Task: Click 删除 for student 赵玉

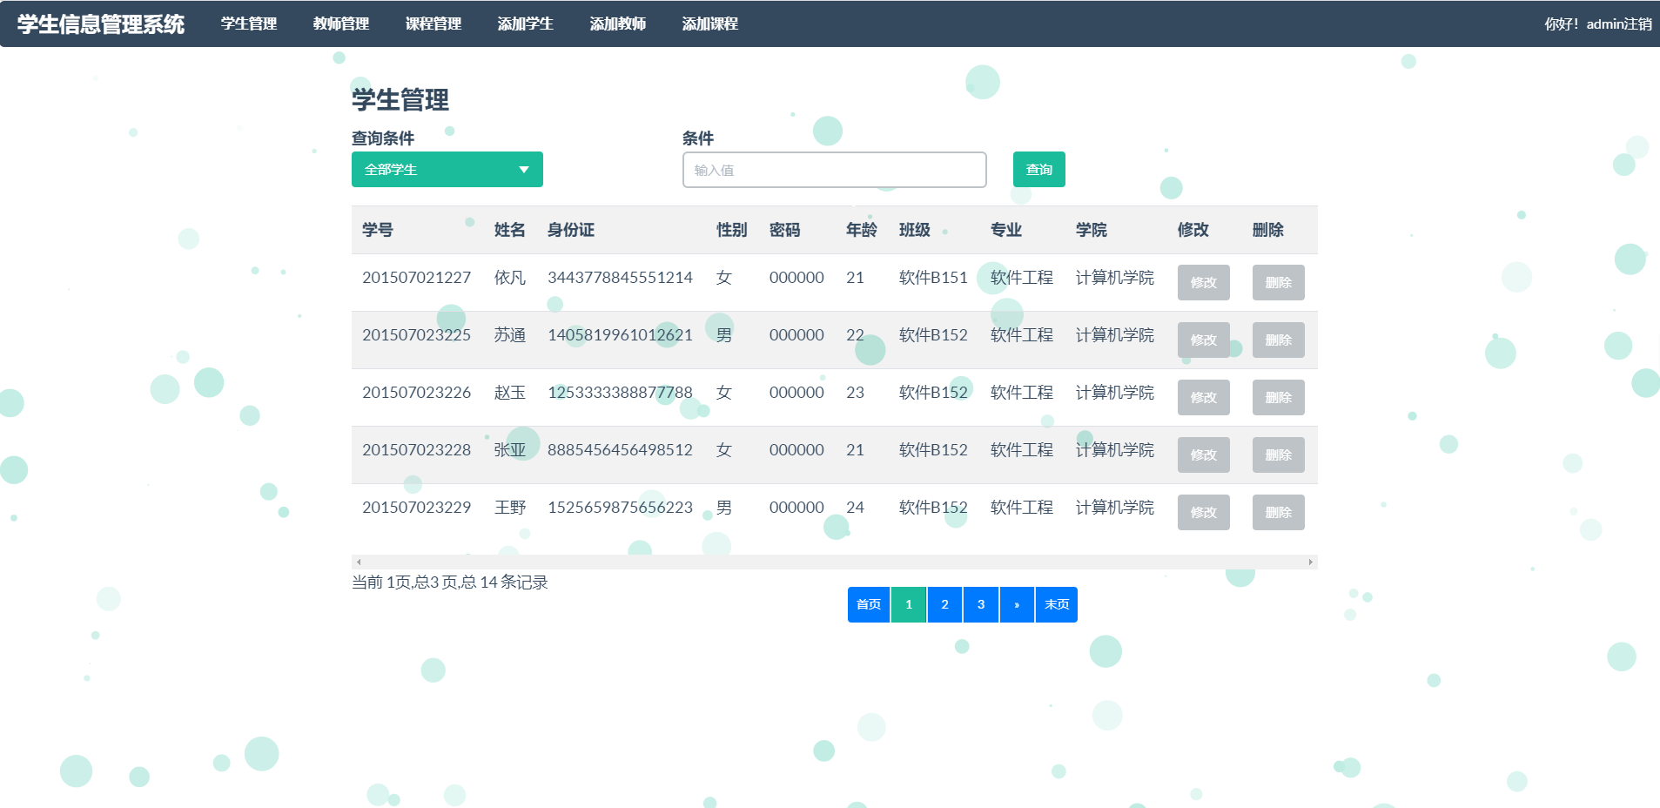Action: click(x=1278, y=397)
